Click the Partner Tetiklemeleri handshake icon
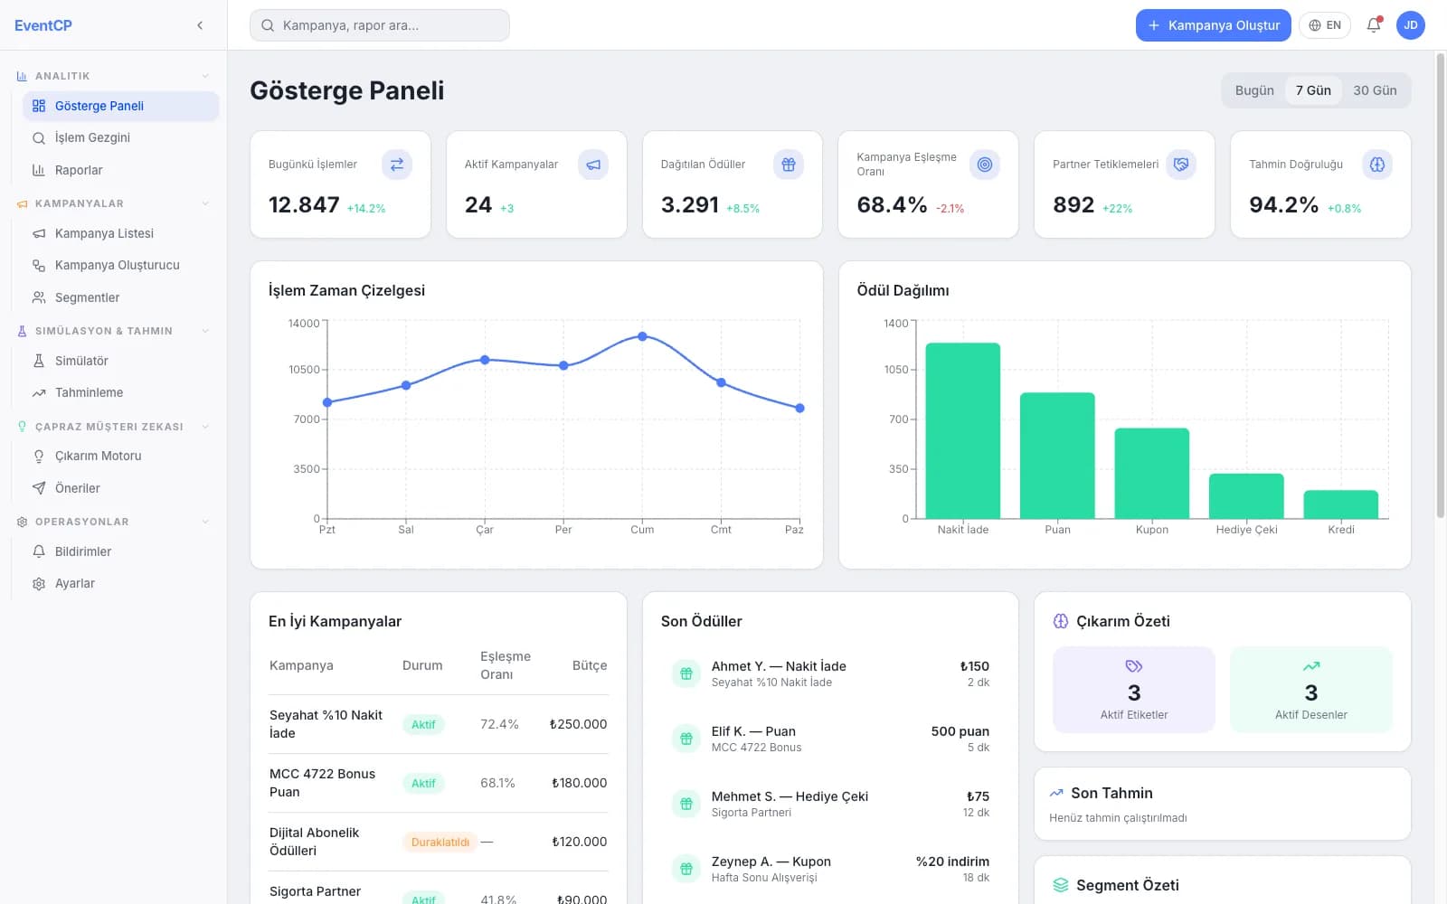The width and height of the screenshot is (1447, 904). click(1181, 165)
